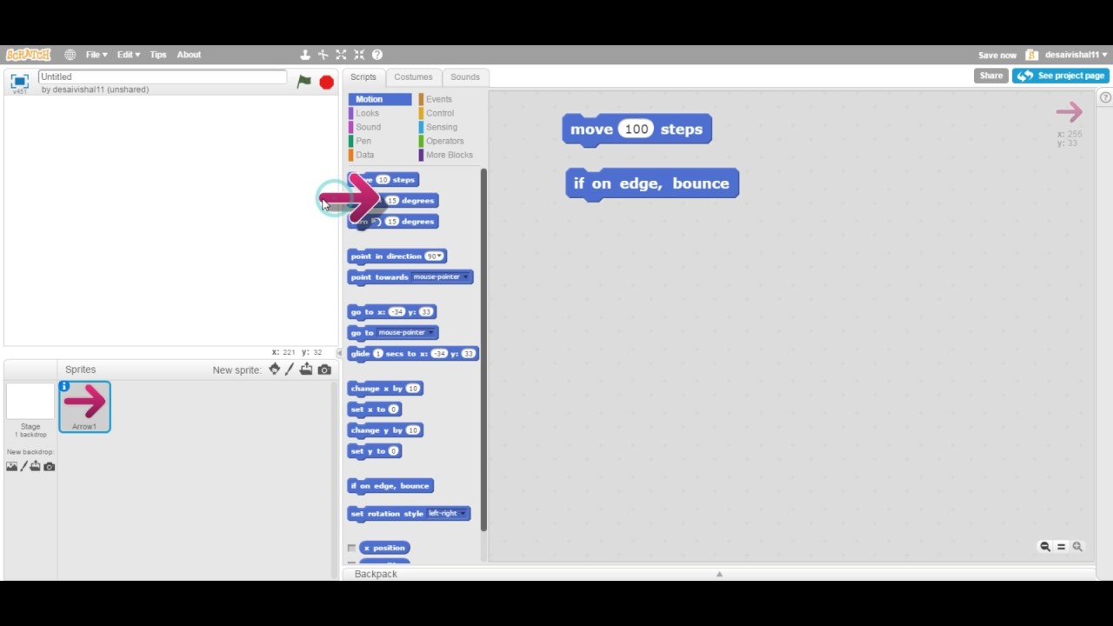Select the Grow sprite tool
Screen dimensions: 1113x626
coord(341,55)
